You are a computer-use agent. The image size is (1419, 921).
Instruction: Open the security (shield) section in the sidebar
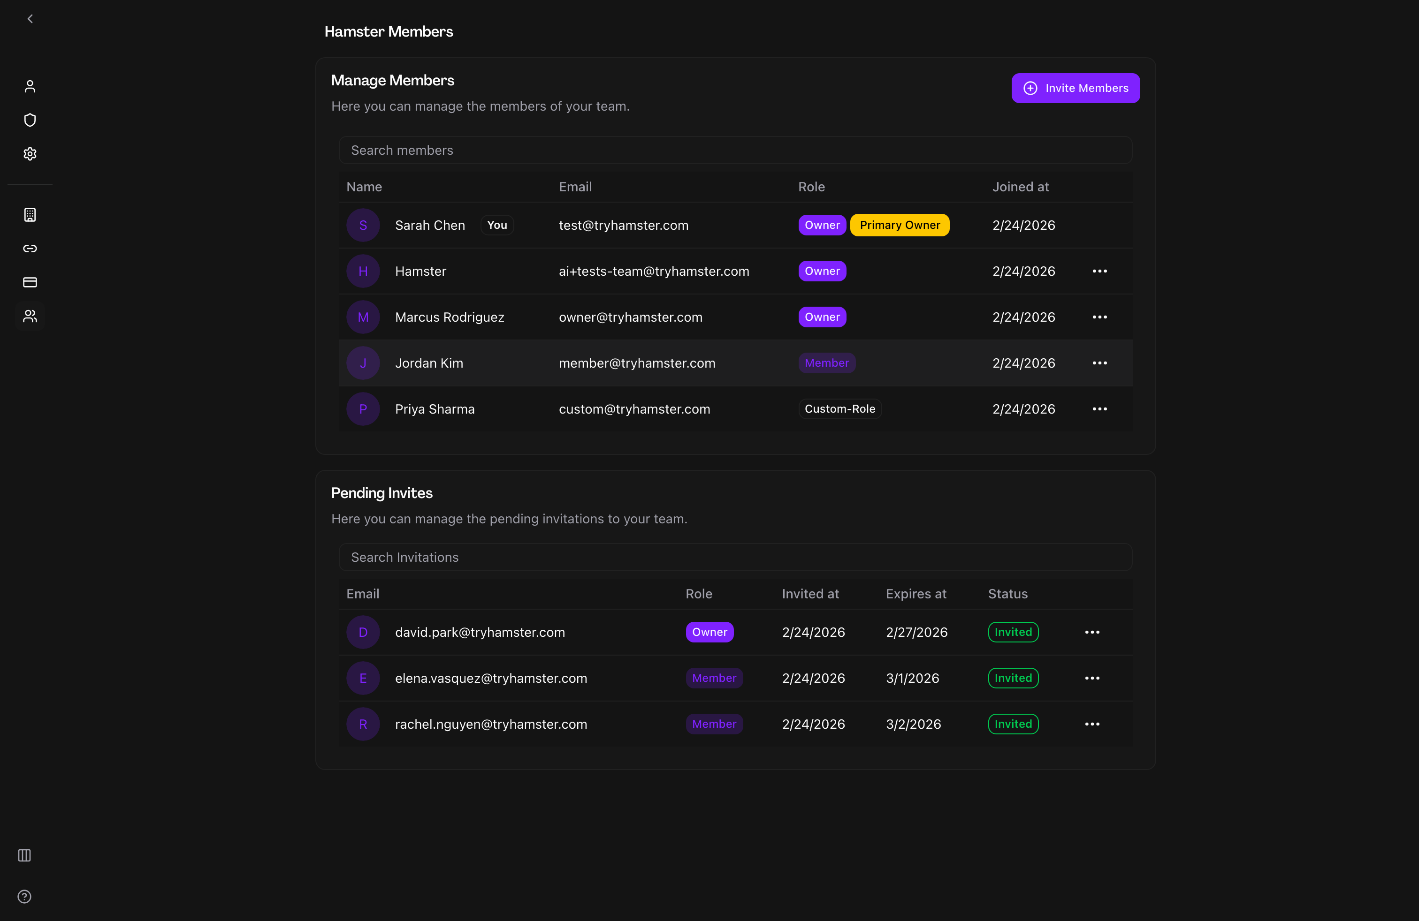coord(29,120)
